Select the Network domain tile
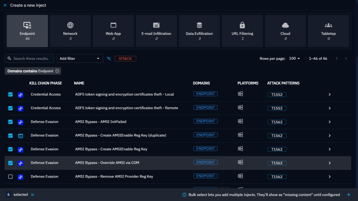This screenshot has width=358, height=201. click(70, 31)
